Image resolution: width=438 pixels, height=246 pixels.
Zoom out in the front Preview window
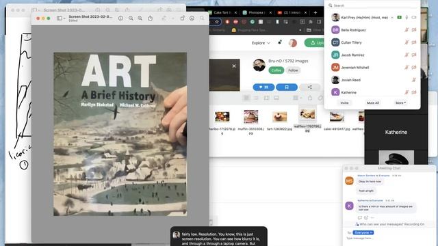pyautogui.click(x=131, y=18)
